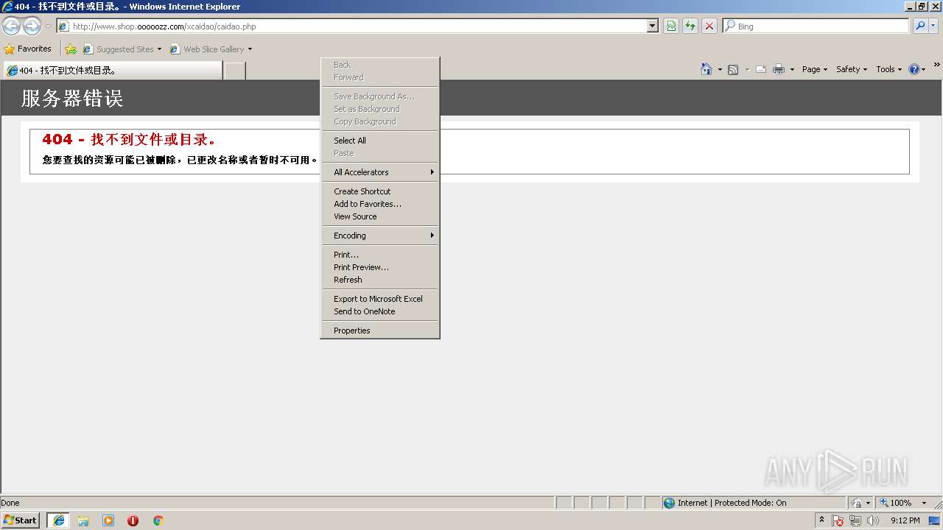Open Google Chrome taskbar icon

(x=158, y=520)
